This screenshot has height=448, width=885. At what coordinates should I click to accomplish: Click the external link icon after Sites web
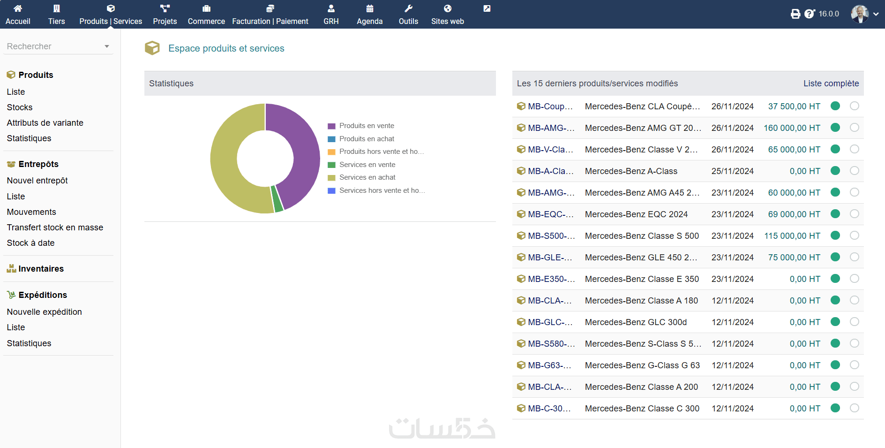click(487, 8)
